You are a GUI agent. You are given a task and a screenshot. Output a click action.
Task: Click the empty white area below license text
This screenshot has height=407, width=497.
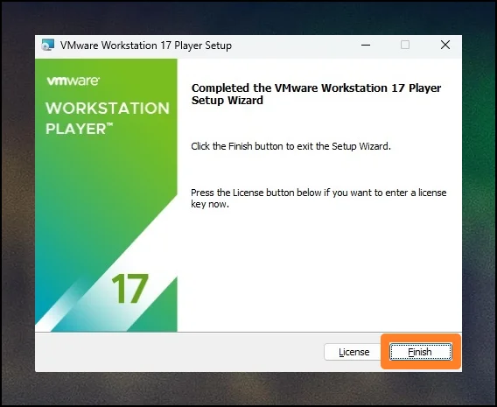[x=318, y=270]
